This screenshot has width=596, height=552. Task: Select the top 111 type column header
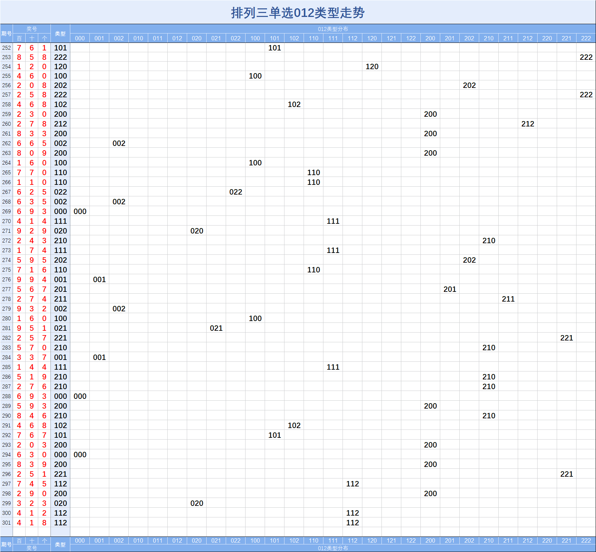coord(333,38)
